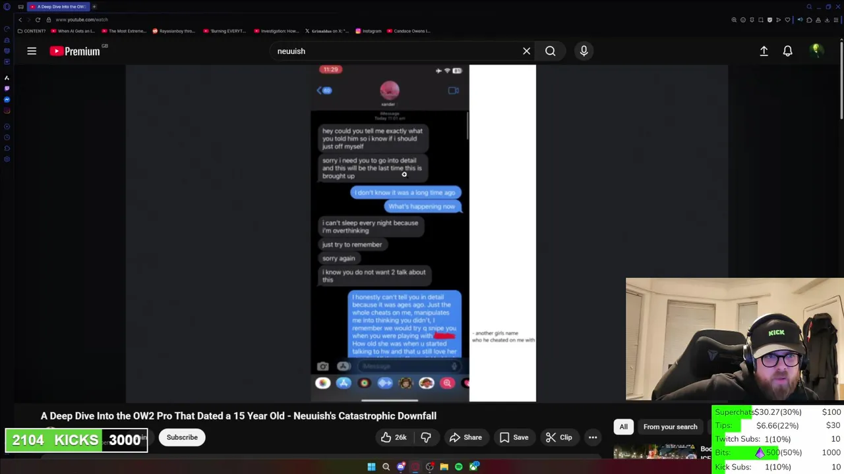This screenshot has width=844, height=474.
Task: Click the page vertical scrollbar
Action: 841,79
